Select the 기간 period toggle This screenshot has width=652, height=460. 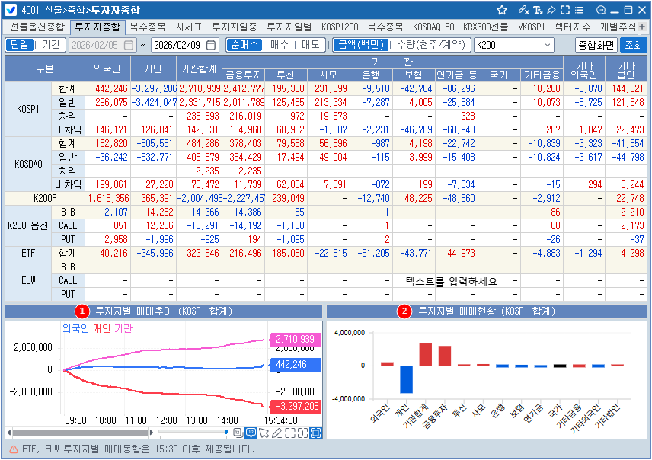coord(50,45)
